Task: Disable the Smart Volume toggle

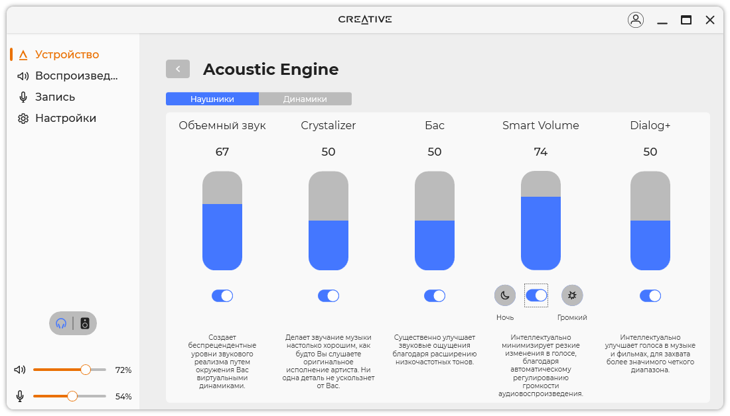Action: [536, 295]
